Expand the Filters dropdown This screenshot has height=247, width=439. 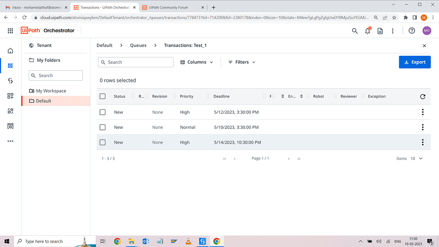coord(241,62)
